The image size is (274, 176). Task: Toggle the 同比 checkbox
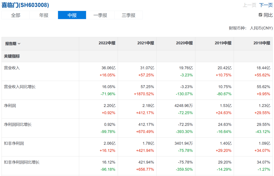coord(260,15)
